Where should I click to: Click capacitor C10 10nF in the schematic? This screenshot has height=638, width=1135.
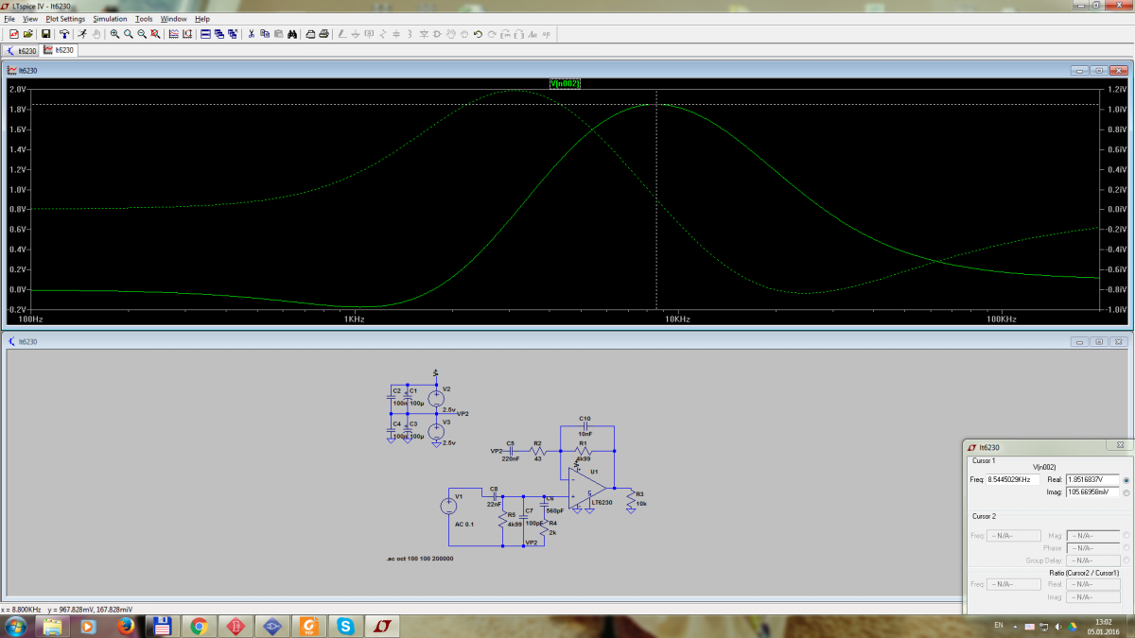pos(585,427)
